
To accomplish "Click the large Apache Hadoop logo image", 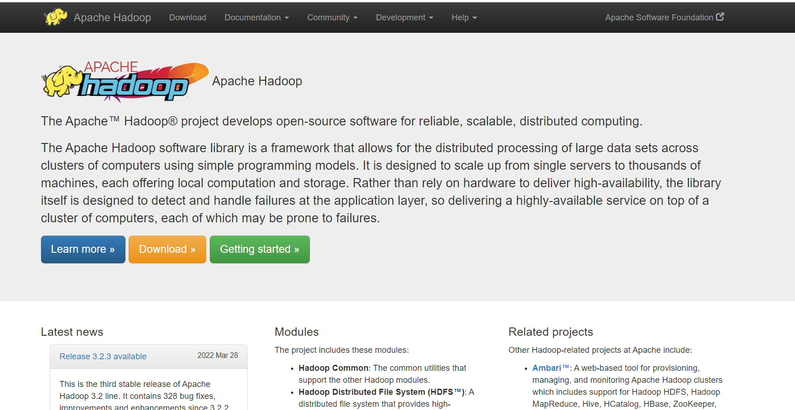I will click(x=125, y=81).
